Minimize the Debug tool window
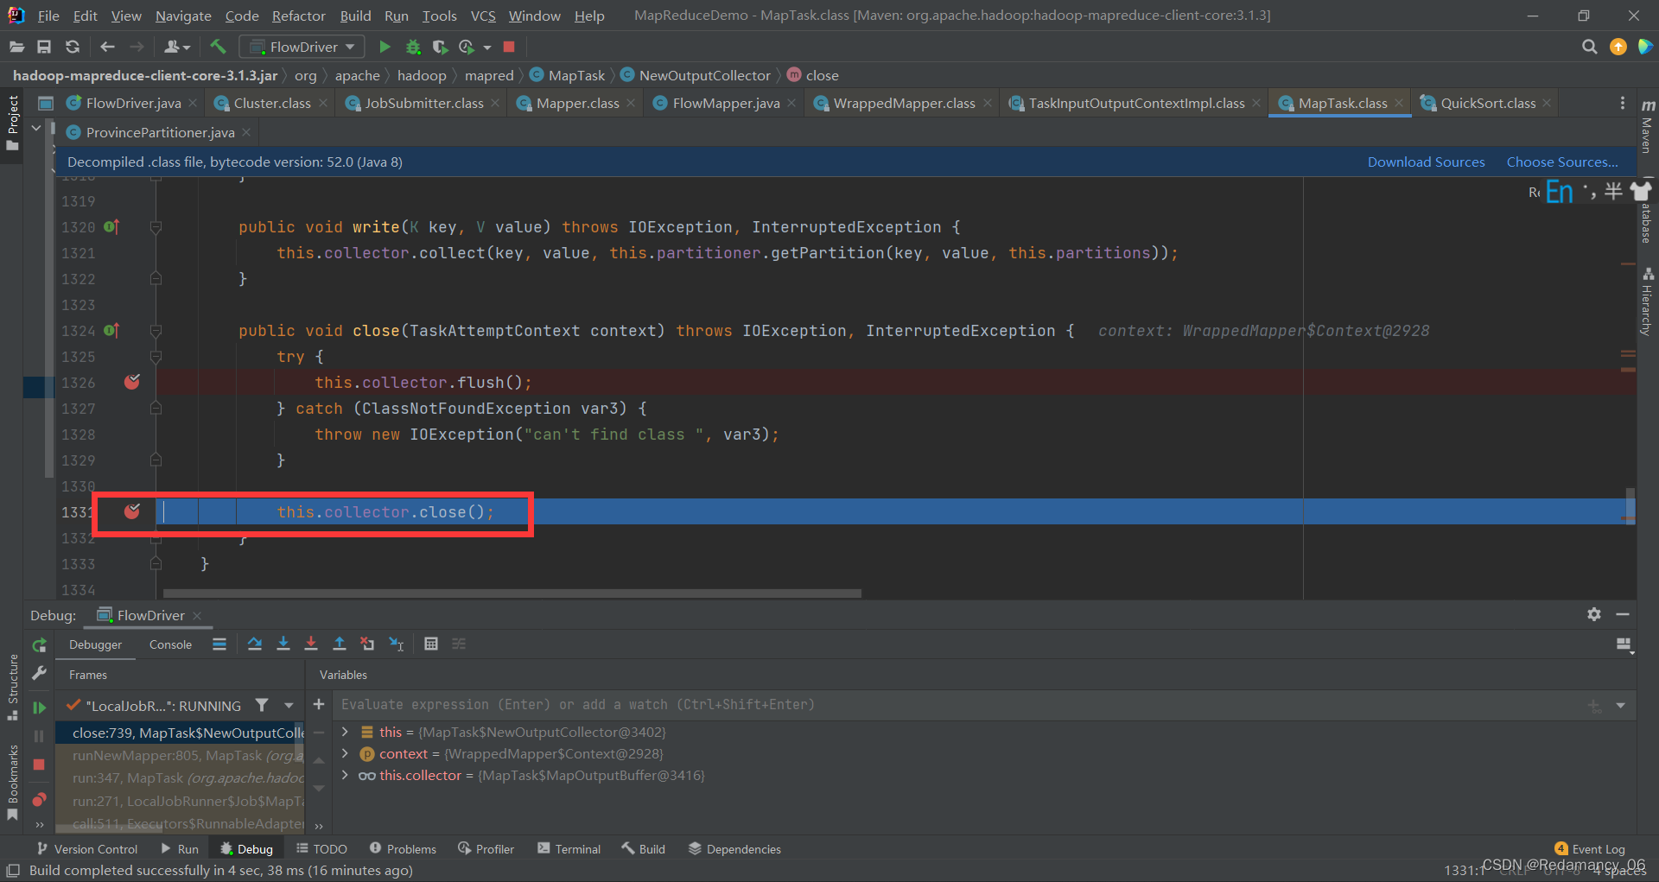This screenshot has width=1659, height=882. 1623,614
